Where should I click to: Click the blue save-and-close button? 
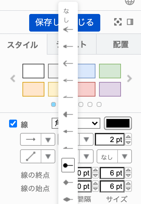click(65, 23)
